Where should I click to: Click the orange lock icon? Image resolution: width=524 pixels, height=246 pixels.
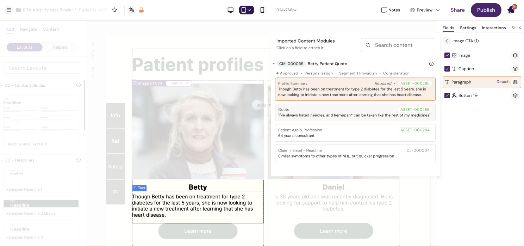(x=141, y=10)
